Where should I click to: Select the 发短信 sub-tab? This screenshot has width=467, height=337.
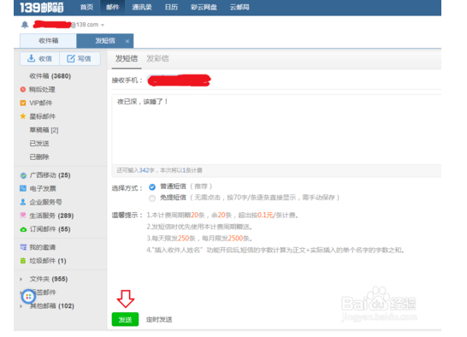(127, 58)
